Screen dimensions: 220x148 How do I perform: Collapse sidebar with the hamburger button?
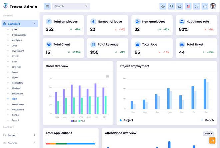47,6
